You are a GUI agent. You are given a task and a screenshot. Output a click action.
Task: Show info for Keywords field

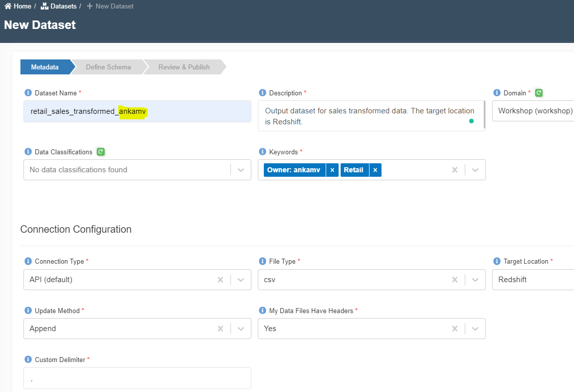point(262,152)
